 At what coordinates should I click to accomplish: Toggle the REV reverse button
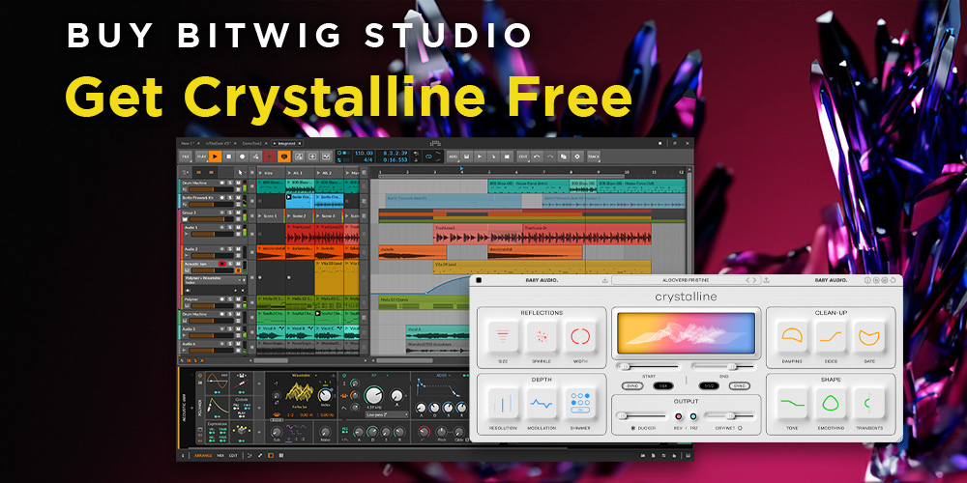tap(679, 416)
